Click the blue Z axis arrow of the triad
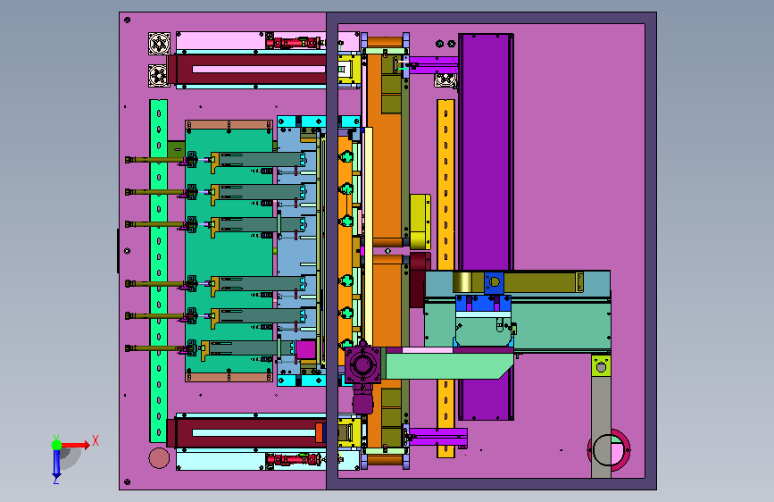This screenshot has height=502, width=774. (57, 464)
